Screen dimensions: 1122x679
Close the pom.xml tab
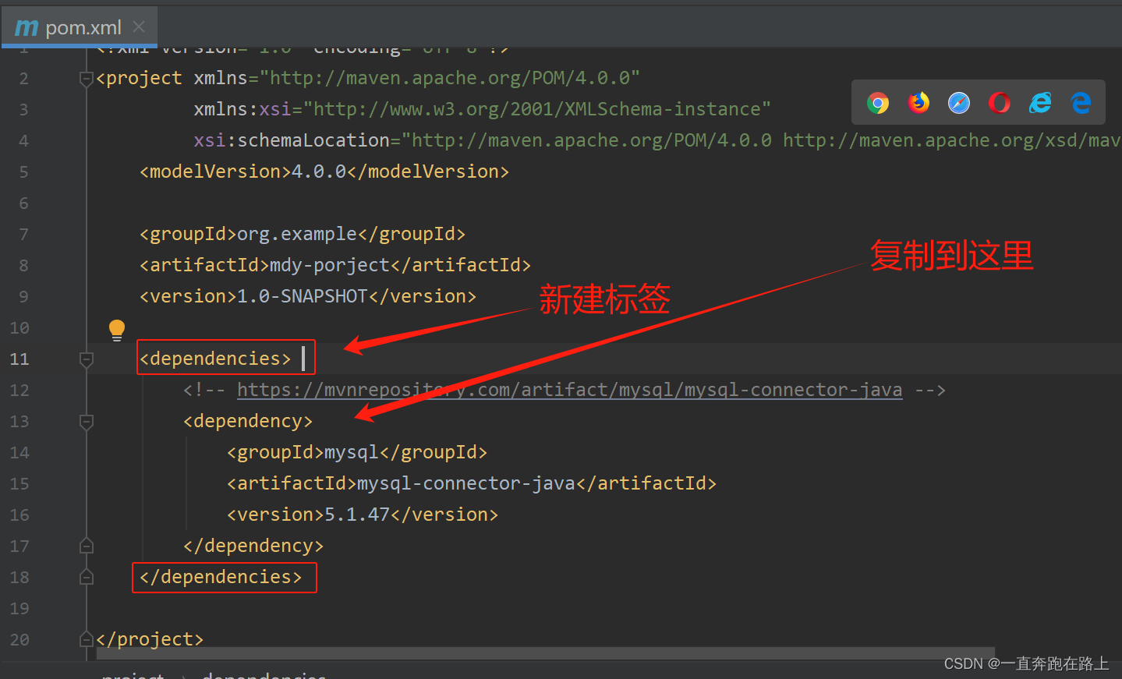139,27
